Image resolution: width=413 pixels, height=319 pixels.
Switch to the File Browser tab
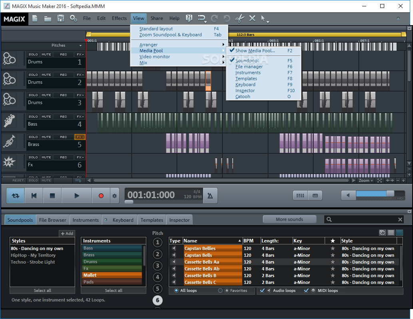(53, 220)
